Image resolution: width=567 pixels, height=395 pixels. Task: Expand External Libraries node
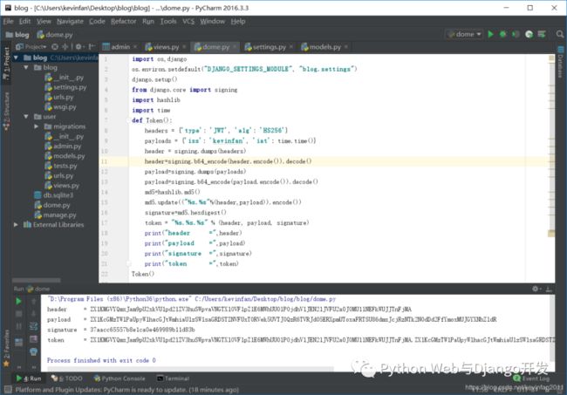[16, 224]
